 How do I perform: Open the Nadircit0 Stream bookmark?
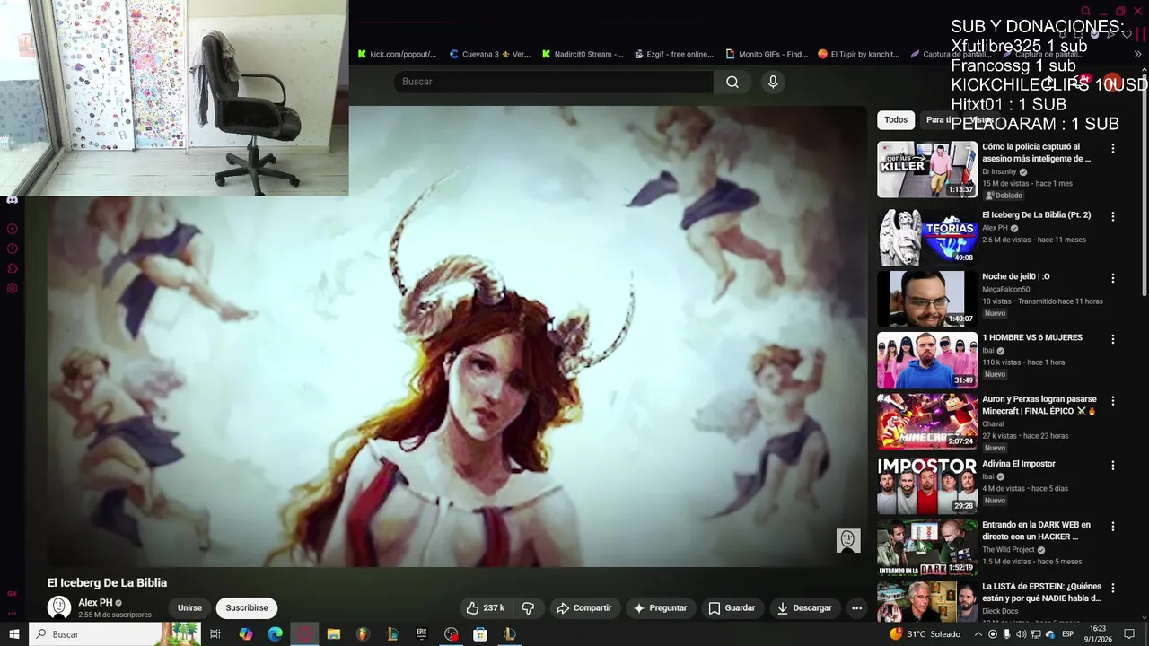coord(583,54)
